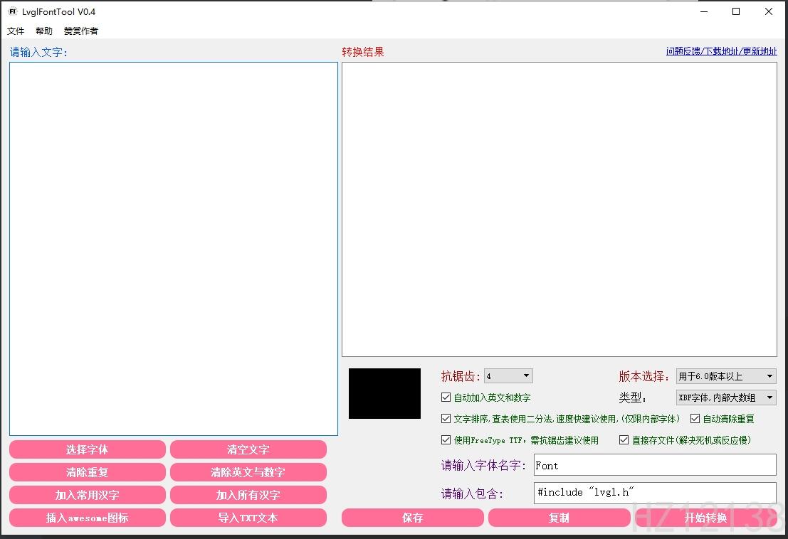Click the 开始转换 button

pyautogui.click(x=706, y=518)
